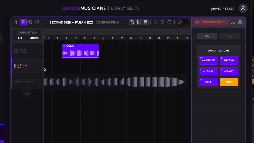Viewport: 254px width, 143px height.
Task: Download the composition
Action: [233, 22]
